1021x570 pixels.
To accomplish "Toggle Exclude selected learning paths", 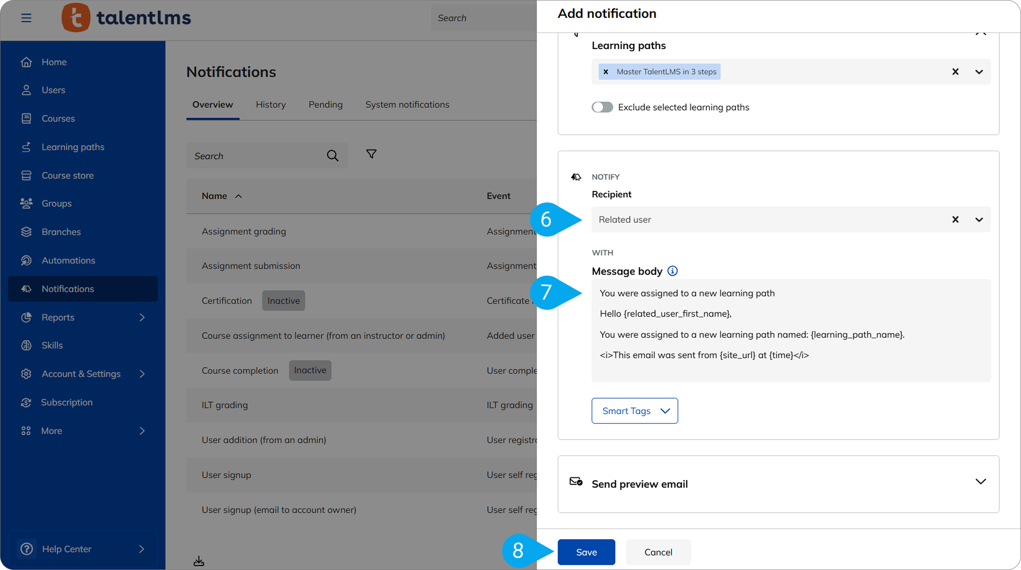I will [x=602, y=107].
